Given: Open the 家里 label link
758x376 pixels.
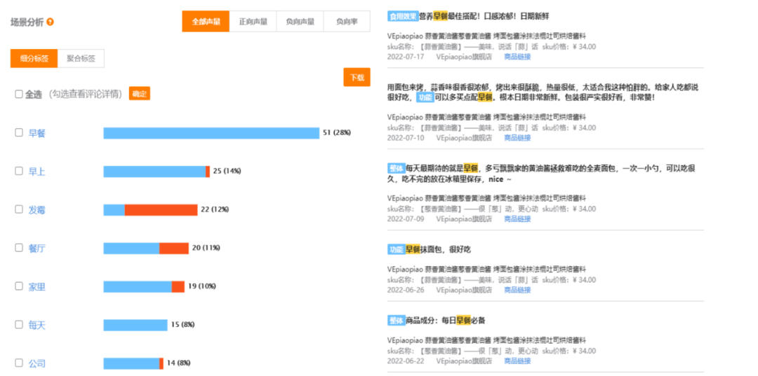Looking at the screenshot, I should pyautogui.click(x=36, y=286).
